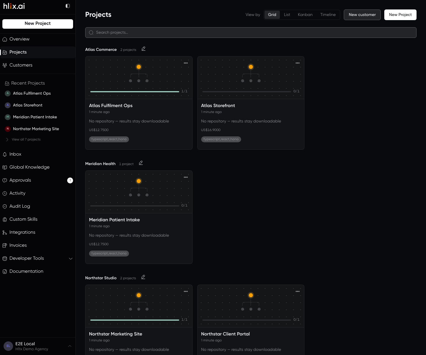Image resolution: width=426 pixels, height=355 pixels.
Task: Click the Inbox bell icon
Action: [x=5, y=154]
